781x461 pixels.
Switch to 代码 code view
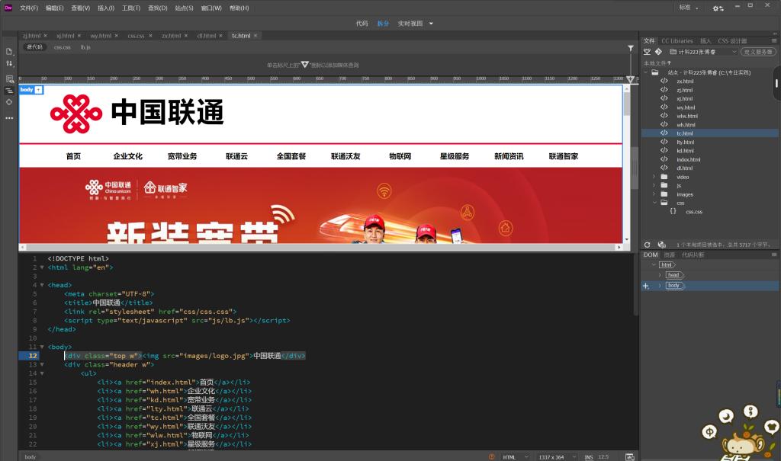coord(362,23)
